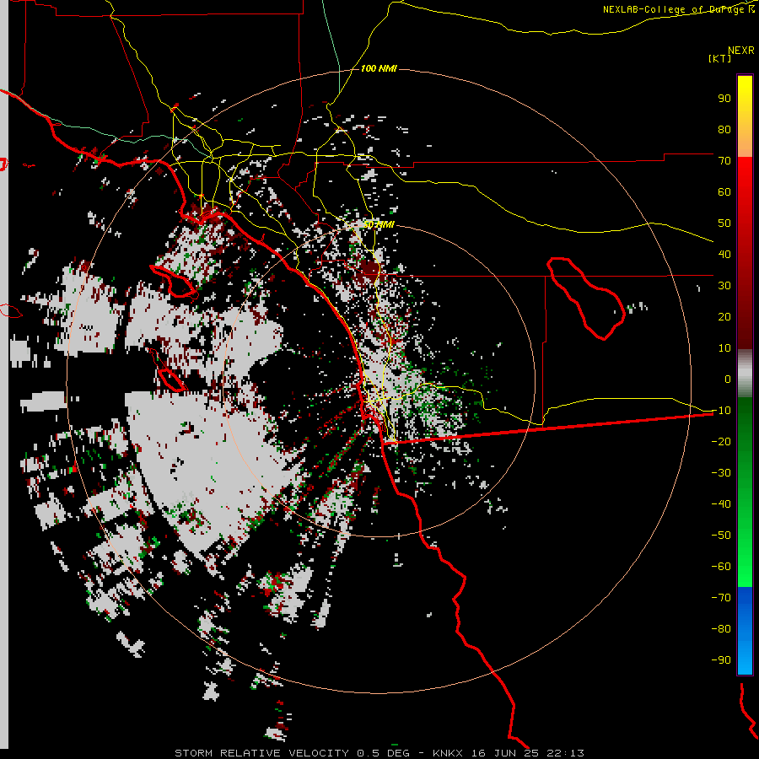The width and height of the screenshot is (759, 759).
Task: Click the "60" value on the velocity scale
Action: [x=724, y=191]
